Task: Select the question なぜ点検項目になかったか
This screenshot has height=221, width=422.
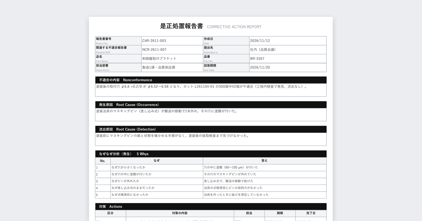Action: 130,195
